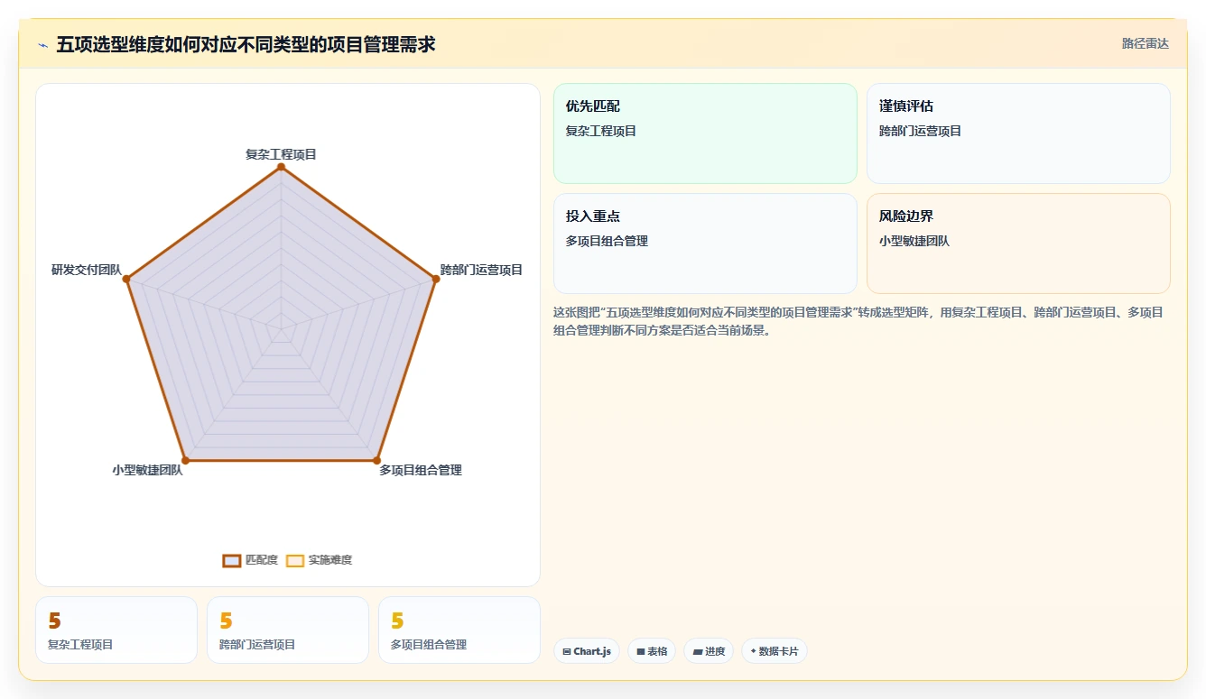Select the stat card for 跨部门运营项目
1206x699 pixels.
(288, 630)
